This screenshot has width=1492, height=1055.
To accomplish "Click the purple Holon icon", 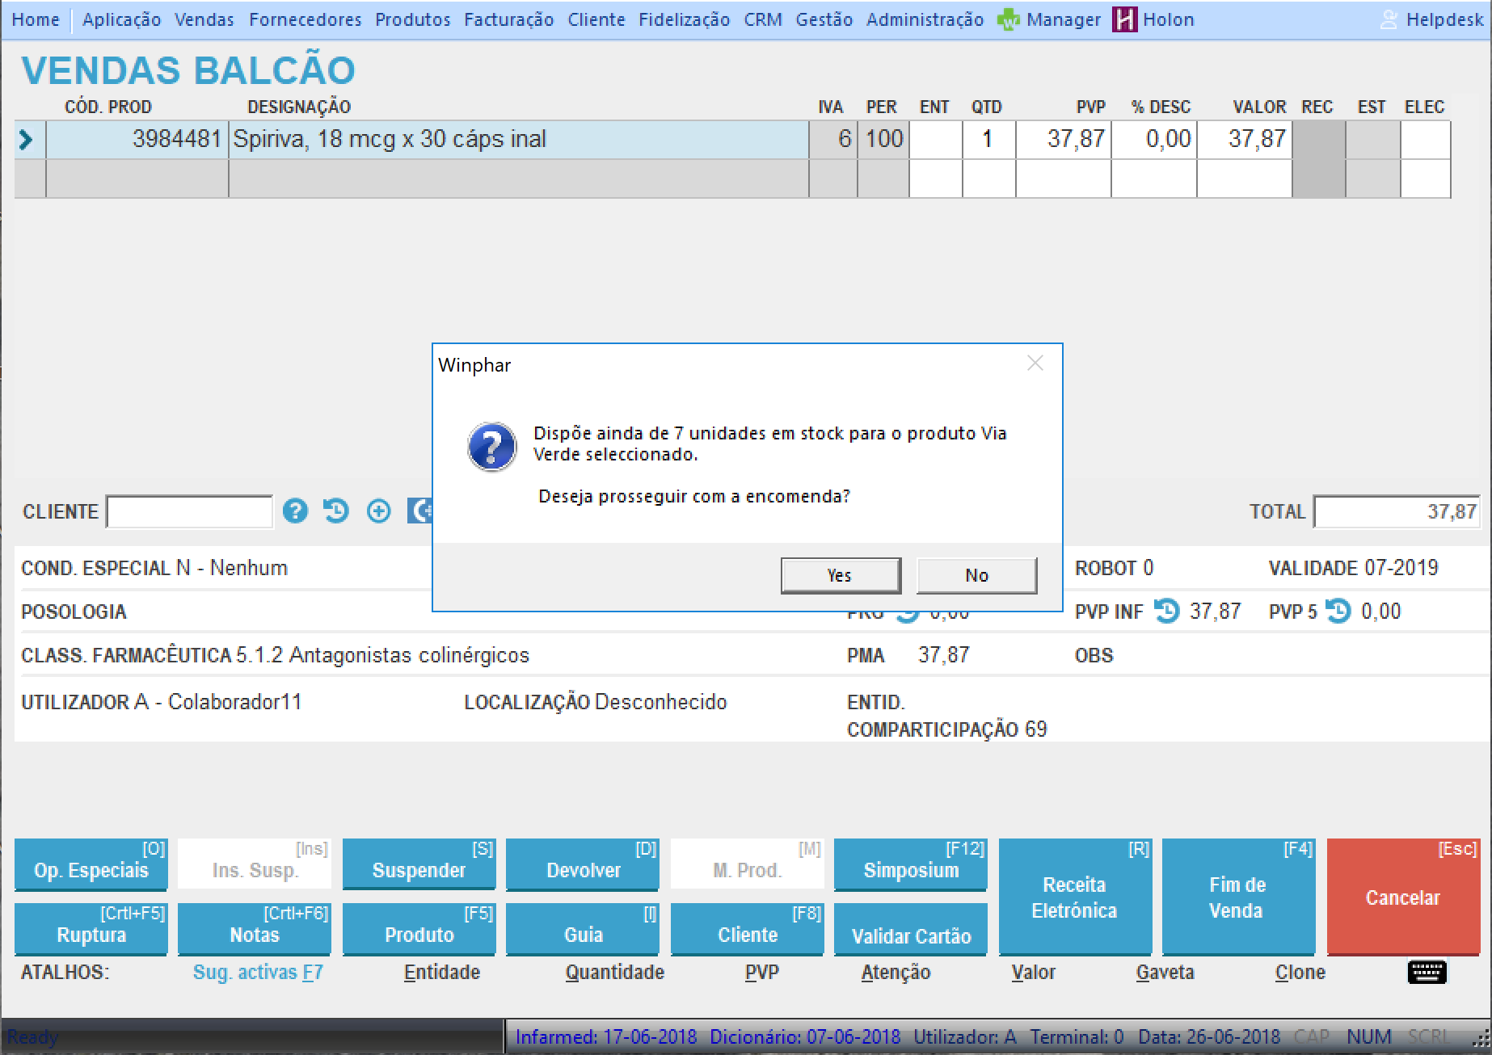I will (1124, 19).
